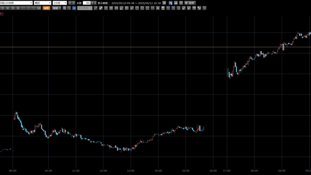Viewport: 311px width, 175px height.
Task: Open the 2分足 timeframe dropdown
Action: (60, 3)
